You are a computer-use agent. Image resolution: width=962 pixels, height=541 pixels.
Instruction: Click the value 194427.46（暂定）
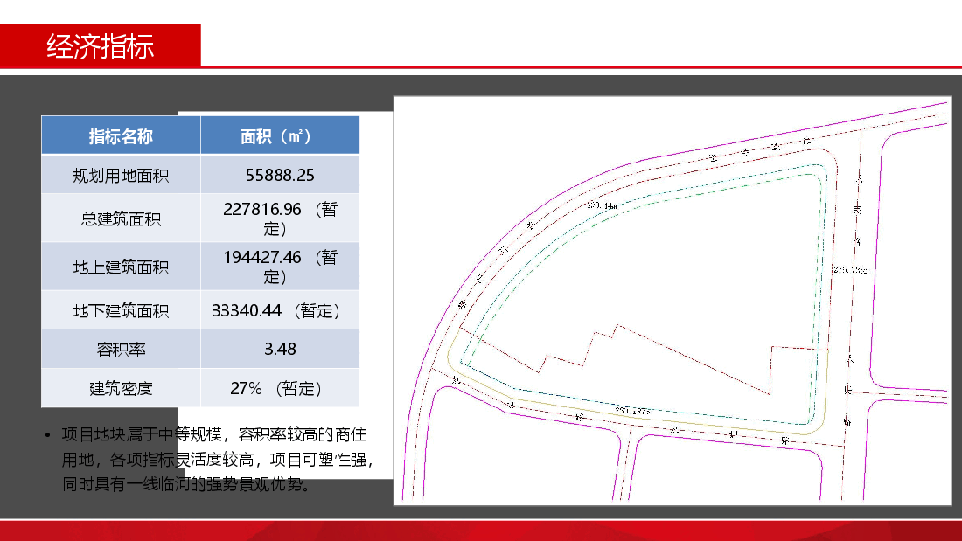click(x=280, y=267)
